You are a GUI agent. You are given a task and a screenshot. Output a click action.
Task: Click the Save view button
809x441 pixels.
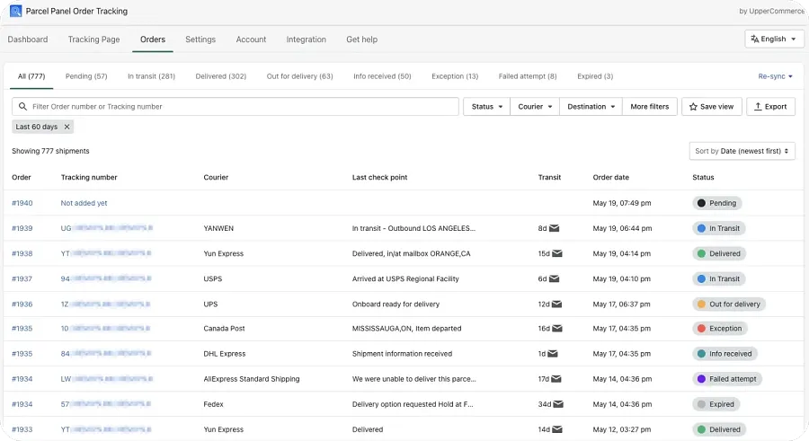(x=712, y=106)
